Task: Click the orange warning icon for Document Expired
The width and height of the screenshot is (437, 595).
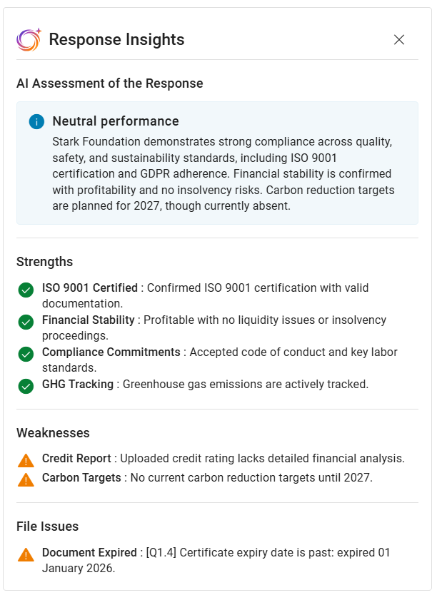Action: point(26,554)
